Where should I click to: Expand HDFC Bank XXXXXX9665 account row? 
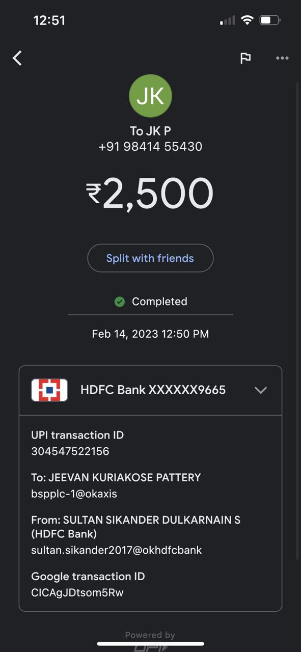[x=150, y=390]
